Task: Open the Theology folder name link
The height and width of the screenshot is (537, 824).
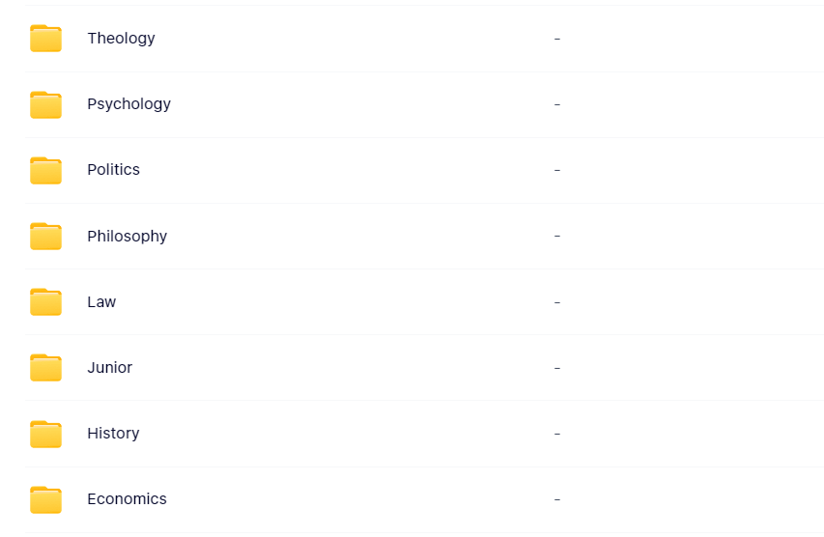Action: click(121, 39)
